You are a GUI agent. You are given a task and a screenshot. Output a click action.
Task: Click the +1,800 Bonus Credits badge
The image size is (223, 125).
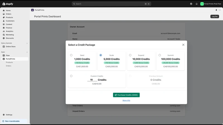tap(141, 63)
